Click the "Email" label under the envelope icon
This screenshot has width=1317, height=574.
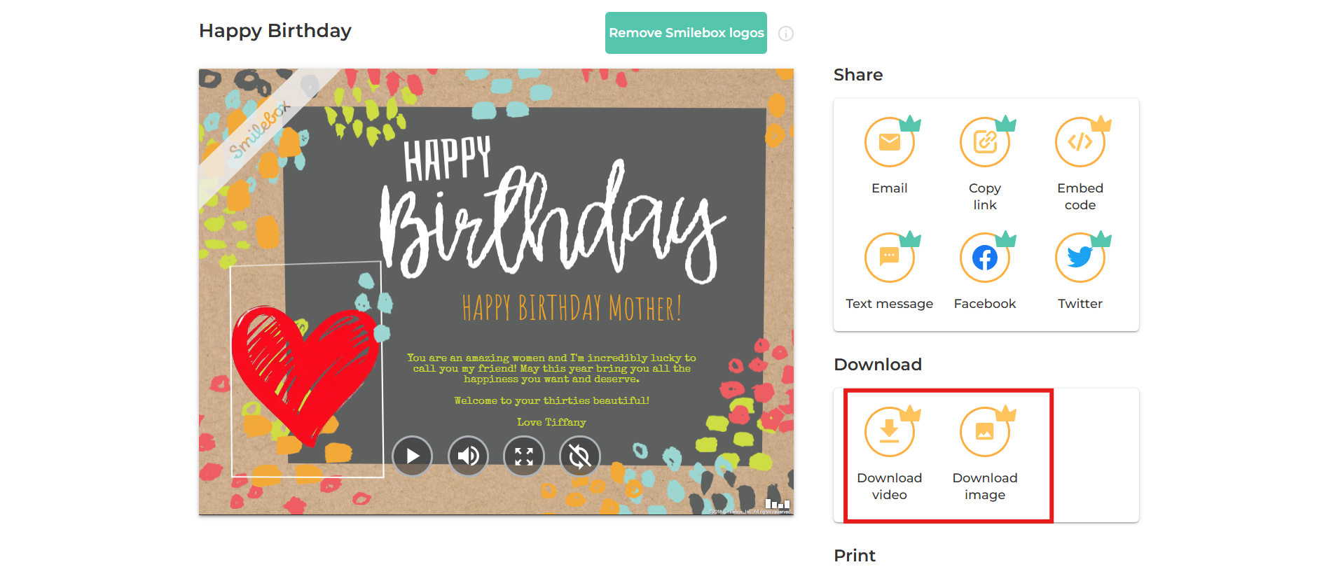click(x=890, y=188)
